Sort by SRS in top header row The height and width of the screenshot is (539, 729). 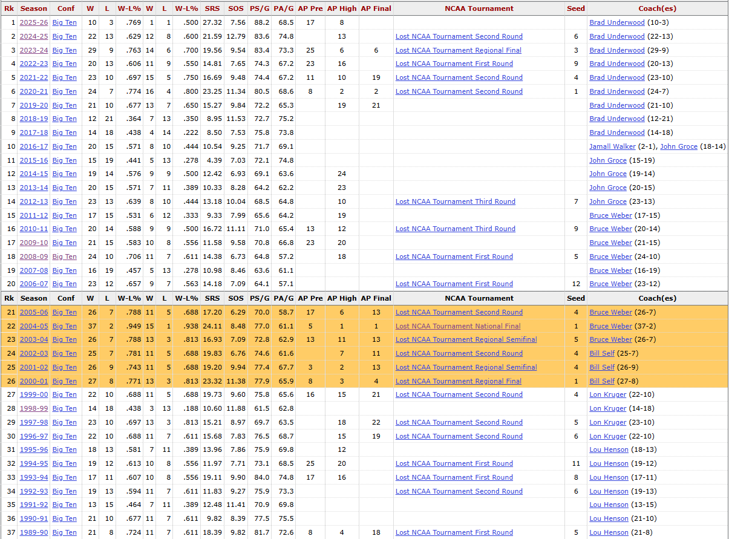click(x=212, y=8)
